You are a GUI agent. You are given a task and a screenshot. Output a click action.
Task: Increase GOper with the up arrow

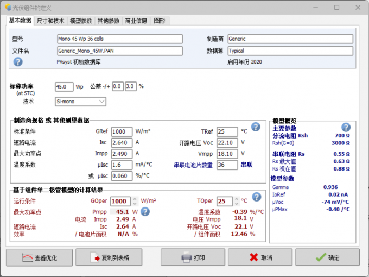[x=135, y=199]
